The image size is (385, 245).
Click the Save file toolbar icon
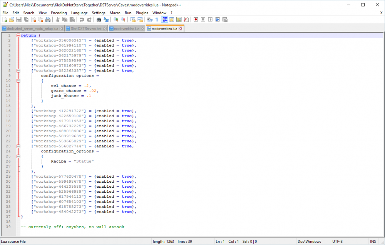click(18, 20)
